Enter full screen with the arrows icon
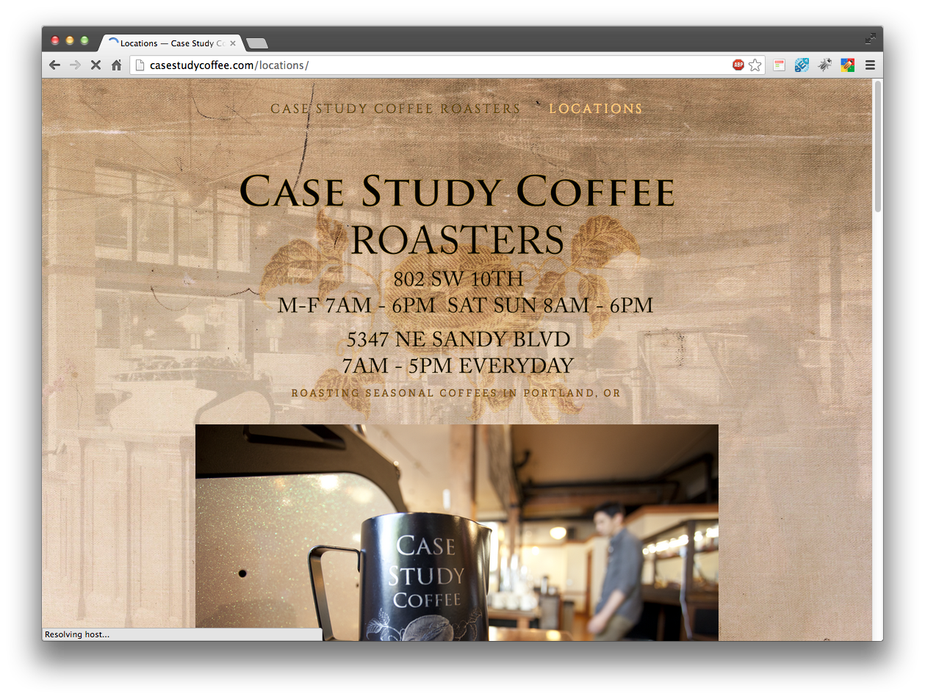 pos(871,38)
